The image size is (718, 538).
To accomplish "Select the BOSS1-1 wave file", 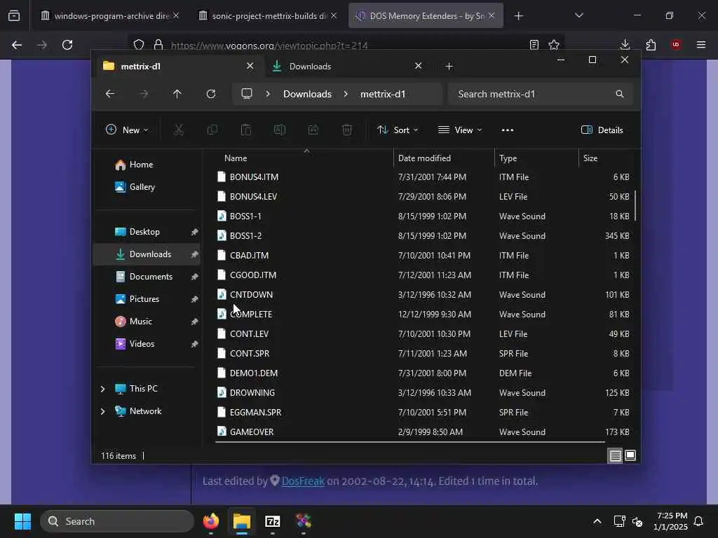I will coord(424,216).
